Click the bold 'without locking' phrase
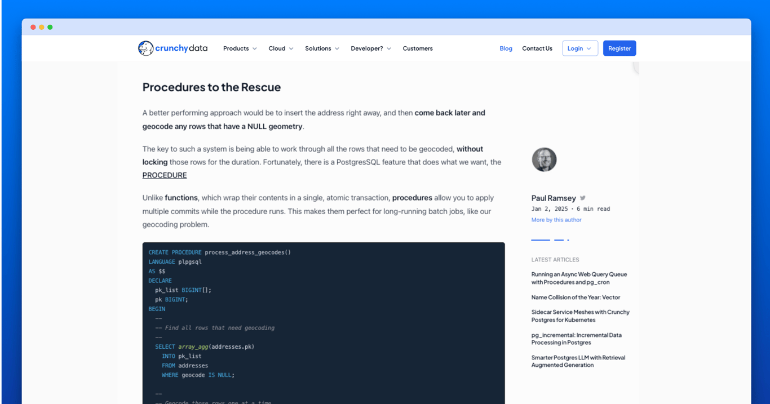This screenshot has width=770, height=404. pos(312,156)
